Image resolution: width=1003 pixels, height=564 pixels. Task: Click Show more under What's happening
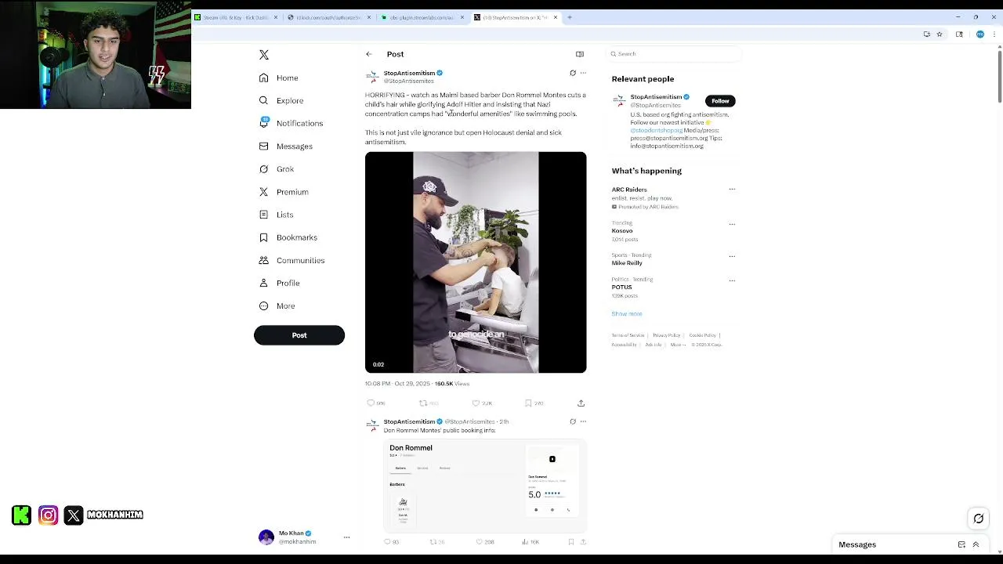click(x=627, y=313)
